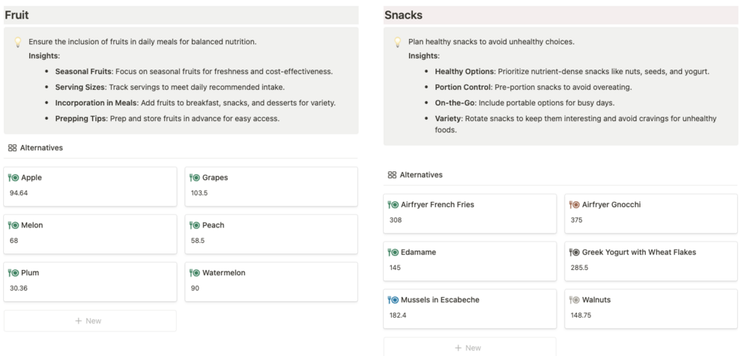This screenshot has height=356, width=753.
Task: Click the Airfryer Gnocchi card's orange icon
Action: [x=575, y=205]
